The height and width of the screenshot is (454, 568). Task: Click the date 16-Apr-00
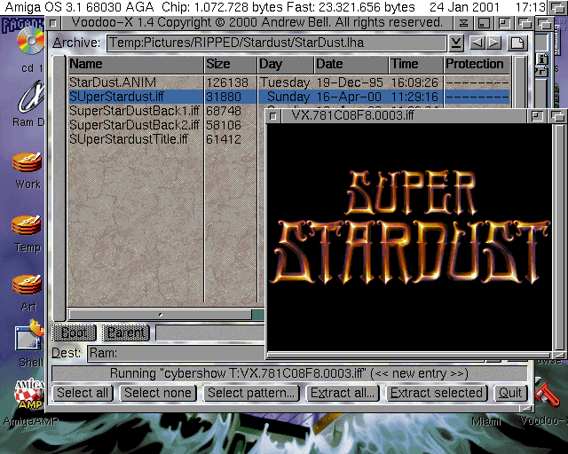click(x=349, y=97)
